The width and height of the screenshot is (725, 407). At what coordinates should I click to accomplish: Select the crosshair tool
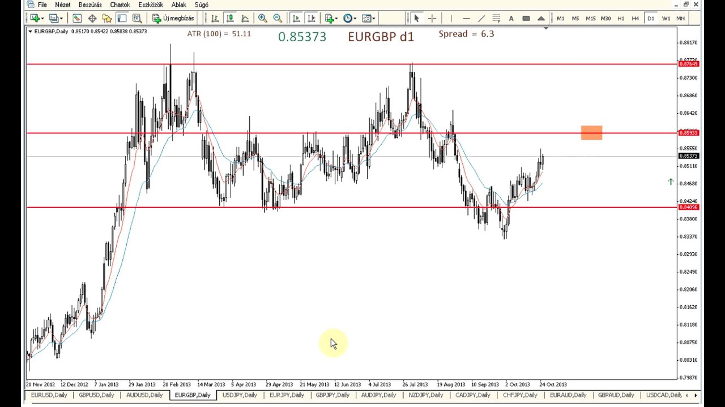point(432,19)
